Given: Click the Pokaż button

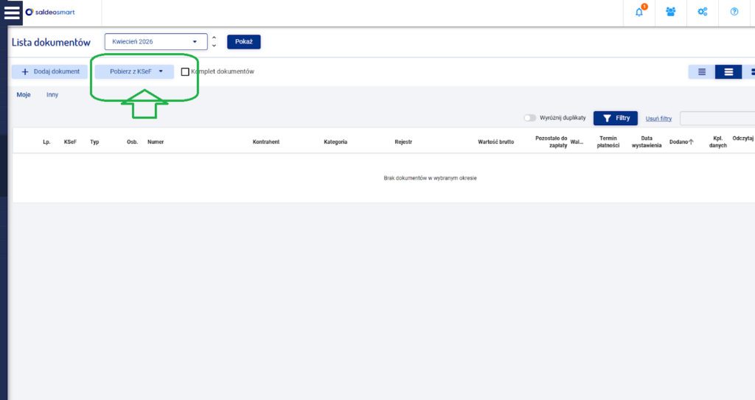Looking at the screenshot, I should [243, 42].
